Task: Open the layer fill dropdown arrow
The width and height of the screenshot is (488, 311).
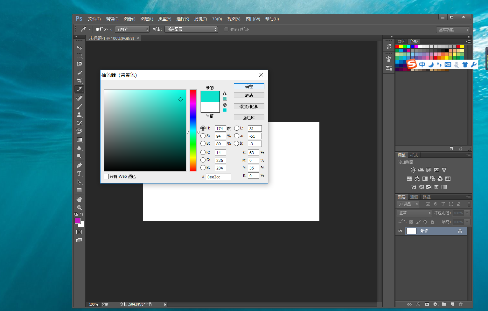Action: (x=467, y=222)
